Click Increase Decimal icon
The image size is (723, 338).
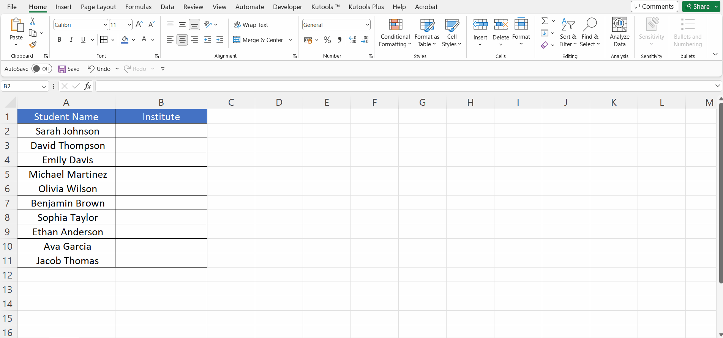tap(353, 40)
